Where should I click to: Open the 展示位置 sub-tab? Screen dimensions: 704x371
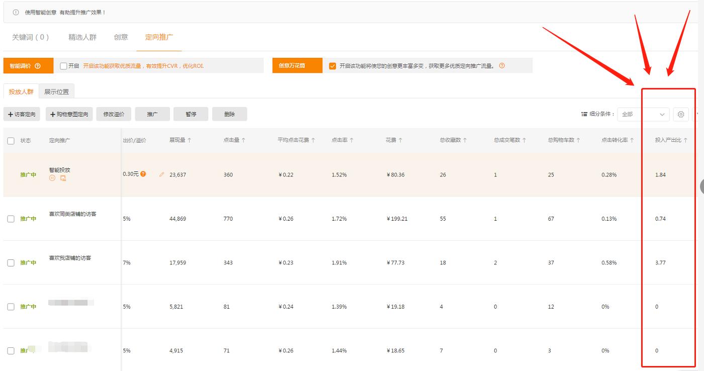click(x=56, y=91)
